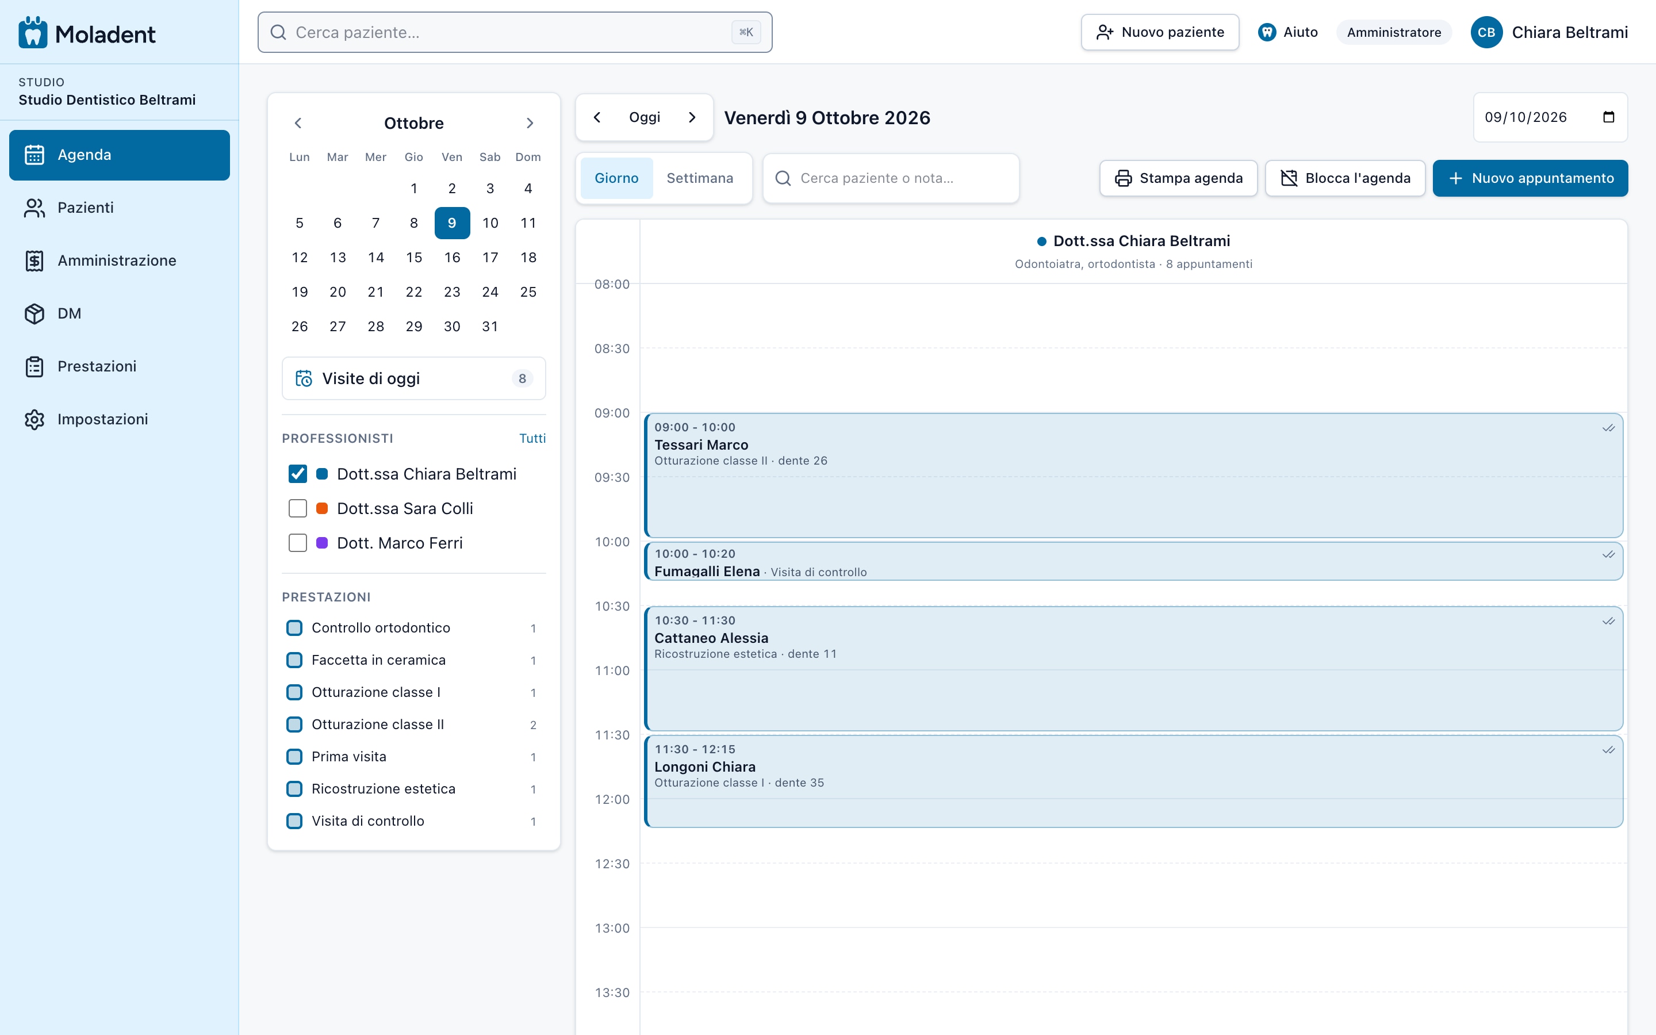Click the Prestazioni clipboard icon
Image resolution: width=1656 pixels, height=1035 pixels.
pyautogui.click(x=34, y=366)
